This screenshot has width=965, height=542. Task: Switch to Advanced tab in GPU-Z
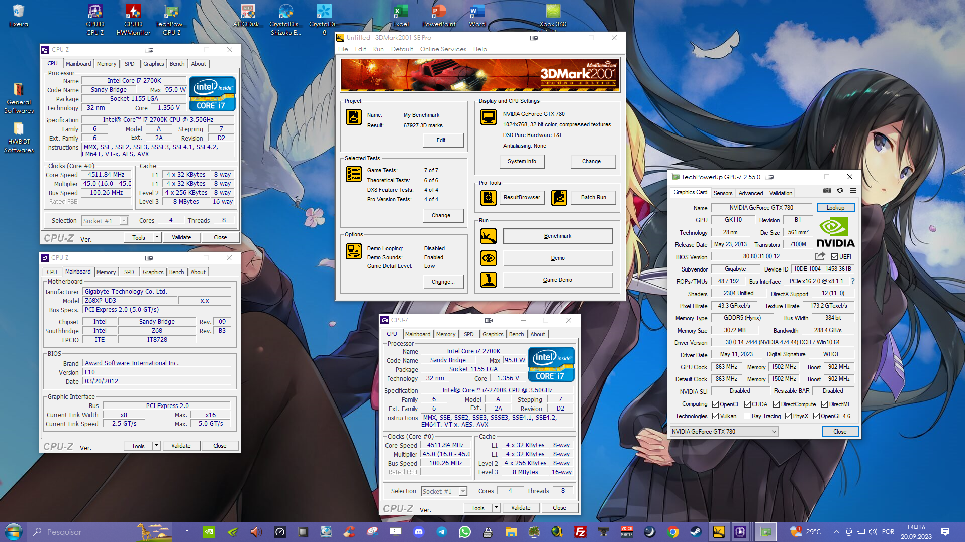(751, 193)
